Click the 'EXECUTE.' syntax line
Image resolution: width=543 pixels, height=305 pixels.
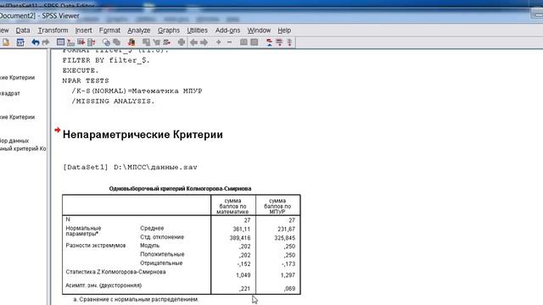coord(81,70)
